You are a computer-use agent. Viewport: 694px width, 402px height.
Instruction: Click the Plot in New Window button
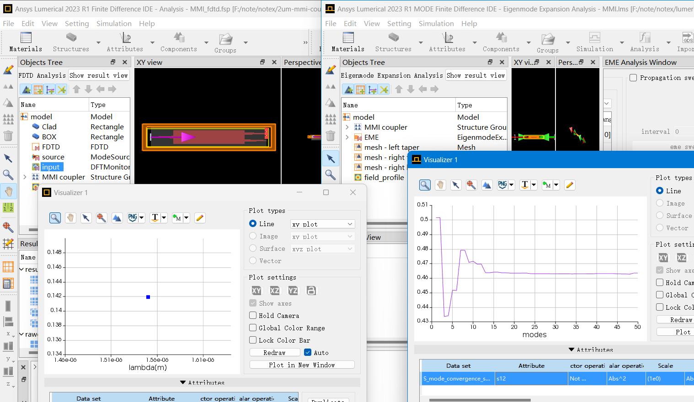[x=302, y=365]
